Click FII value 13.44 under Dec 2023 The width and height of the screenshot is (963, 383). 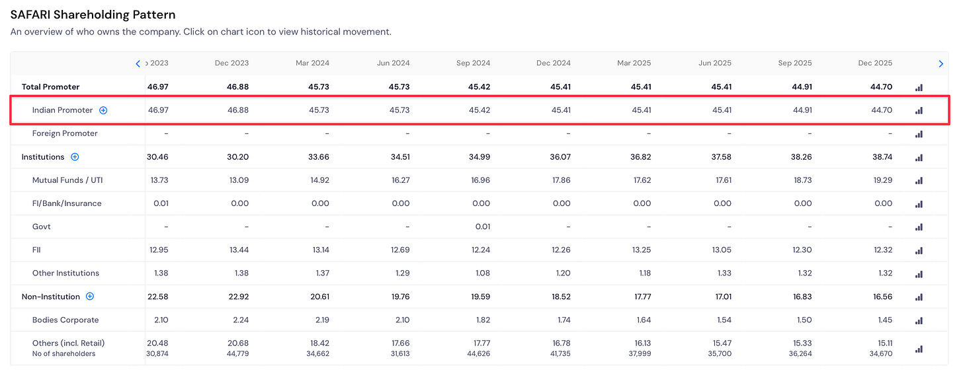[238, 250]
